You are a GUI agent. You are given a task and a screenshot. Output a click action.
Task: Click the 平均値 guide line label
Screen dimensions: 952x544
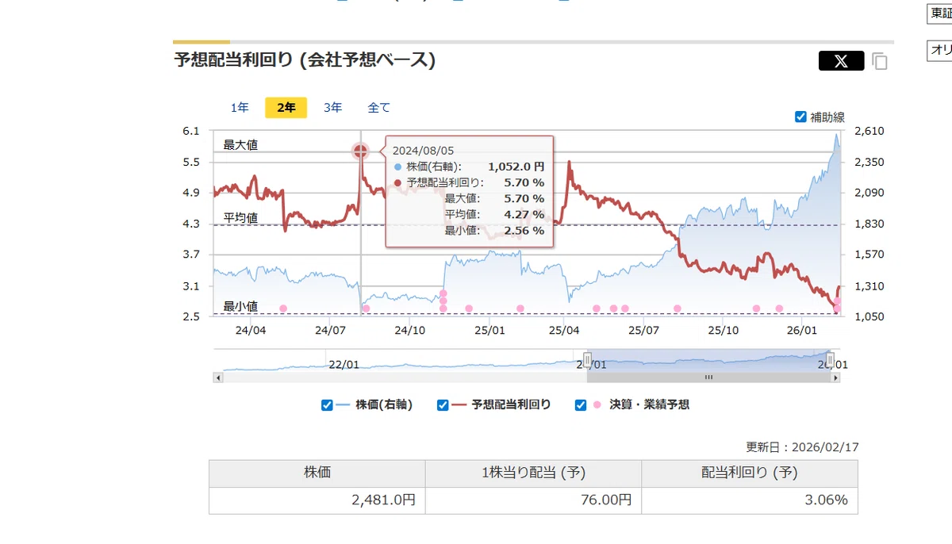point(240,217)
